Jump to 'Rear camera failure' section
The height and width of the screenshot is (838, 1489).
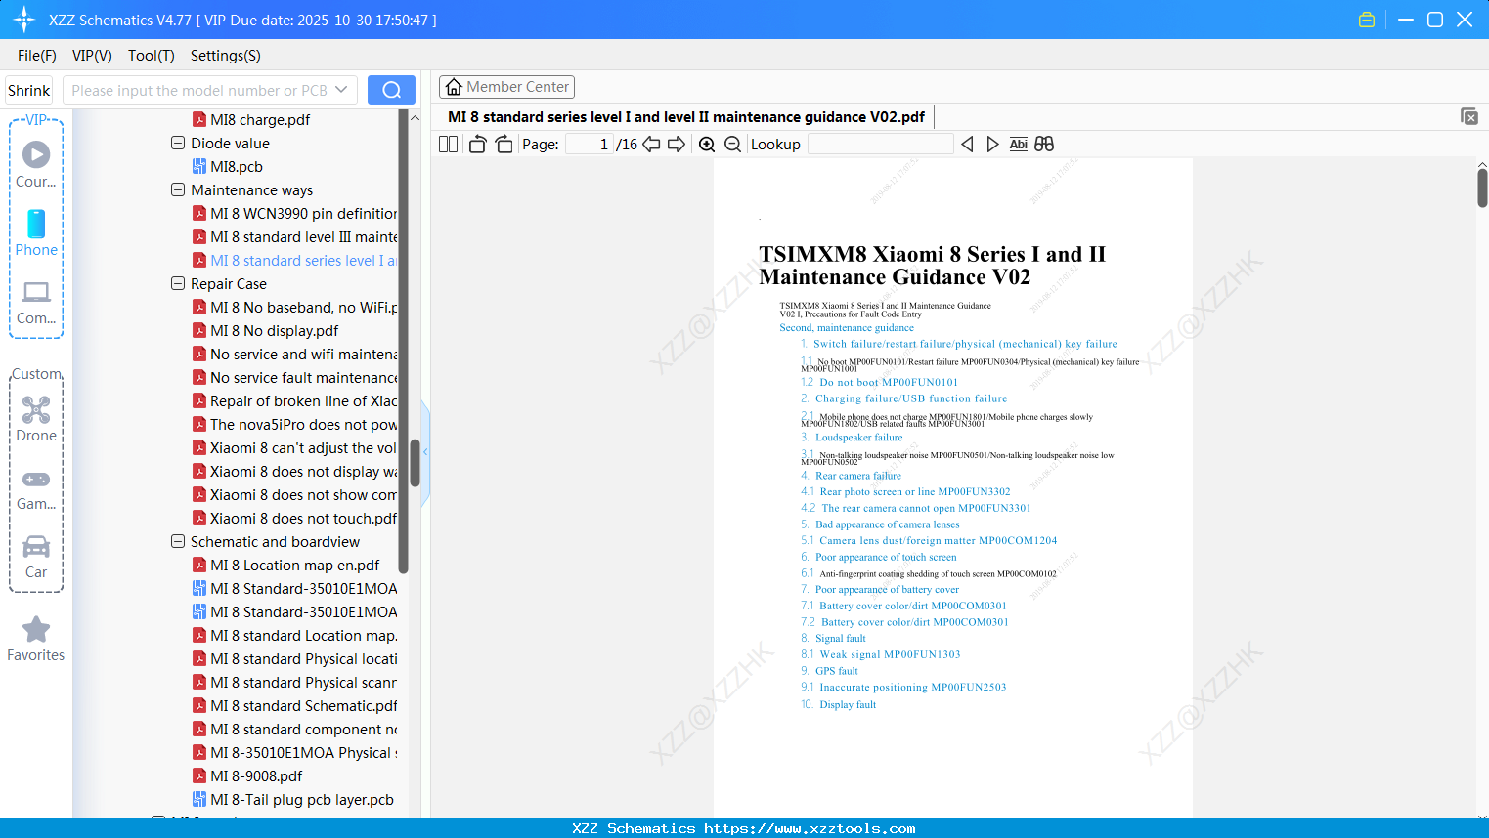[858, 476]
